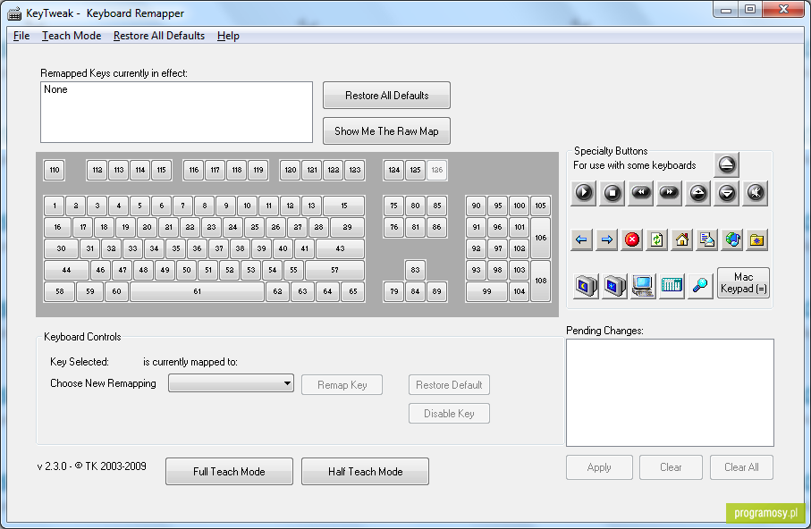Select key 58 on bottom row
The image size is (811, 529).
(x=60, y=291)
